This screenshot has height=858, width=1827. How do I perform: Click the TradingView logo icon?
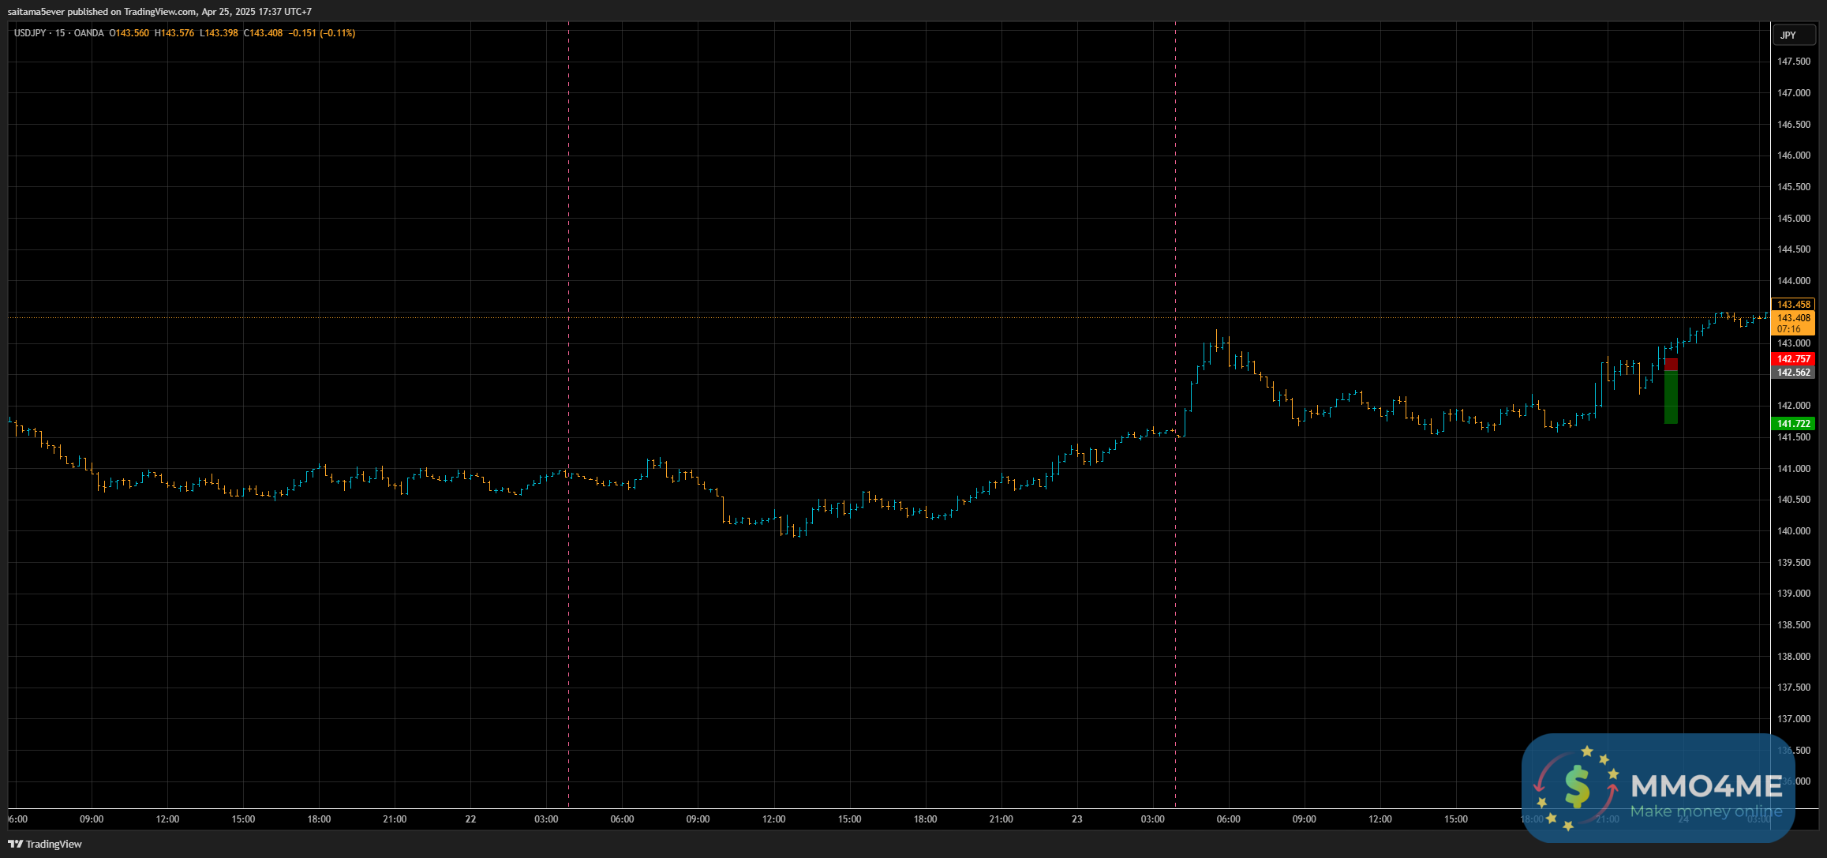[15, 844]
